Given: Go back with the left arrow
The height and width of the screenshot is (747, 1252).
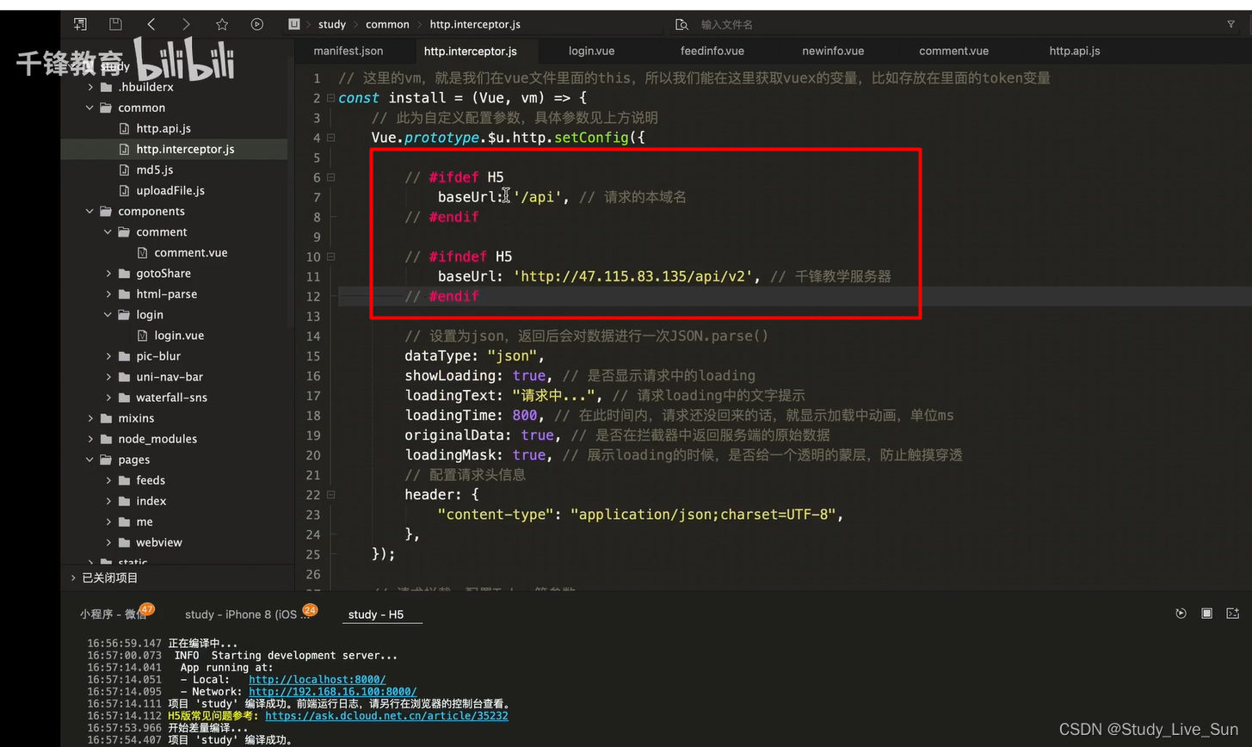Looking at the screenshot, I should click(151, 24).
